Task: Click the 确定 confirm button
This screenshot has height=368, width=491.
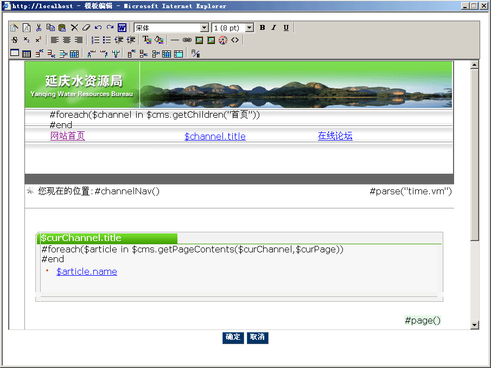Action: (233, 338)
